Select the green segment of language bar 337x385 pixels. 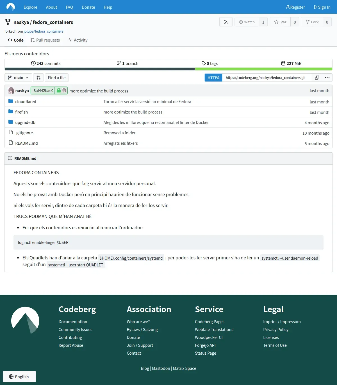click(x=264, y=69)
